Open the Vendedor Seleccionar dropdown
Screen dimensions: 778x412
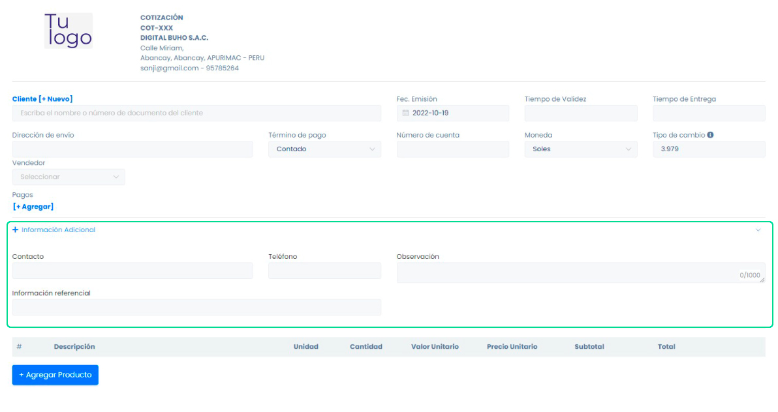tap(69, 177)
